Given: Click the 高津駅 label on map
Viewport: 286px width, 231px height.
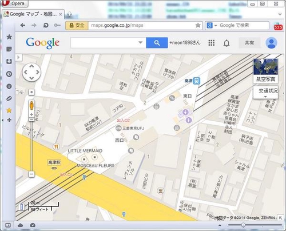Looking at the screenshot, I should pos(54,162).
